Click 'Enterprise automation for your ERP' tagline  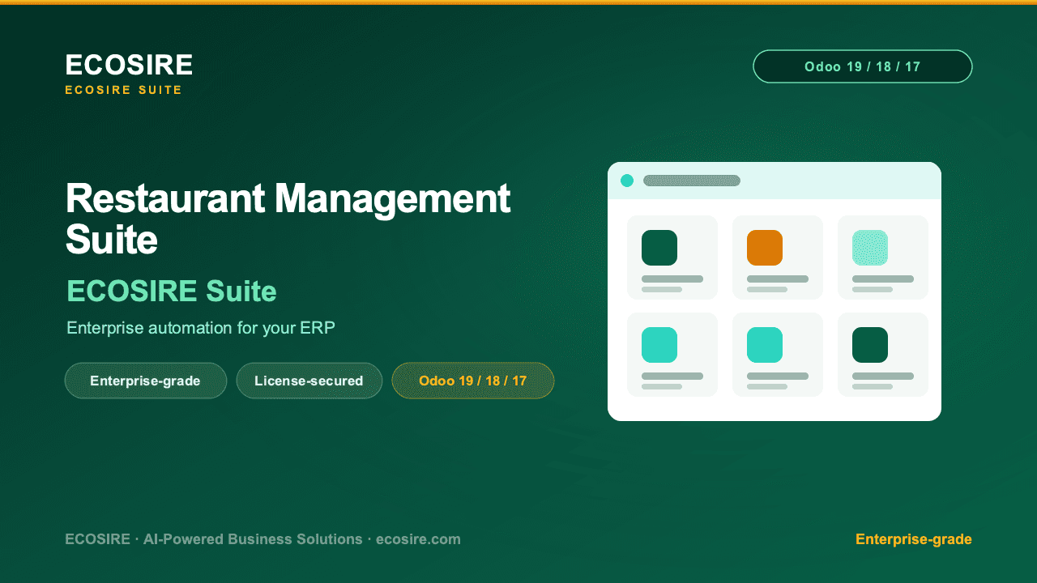(201, 328)
